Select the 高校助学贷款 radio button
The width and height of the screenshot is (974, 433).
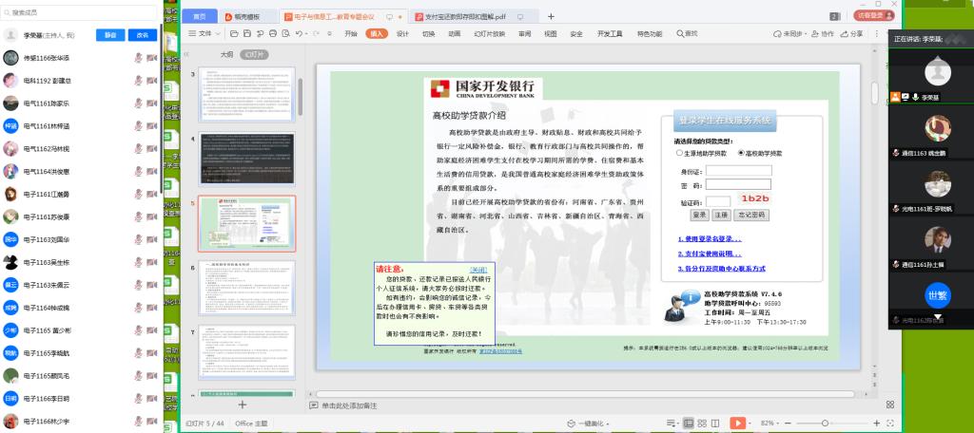point(741,152)
